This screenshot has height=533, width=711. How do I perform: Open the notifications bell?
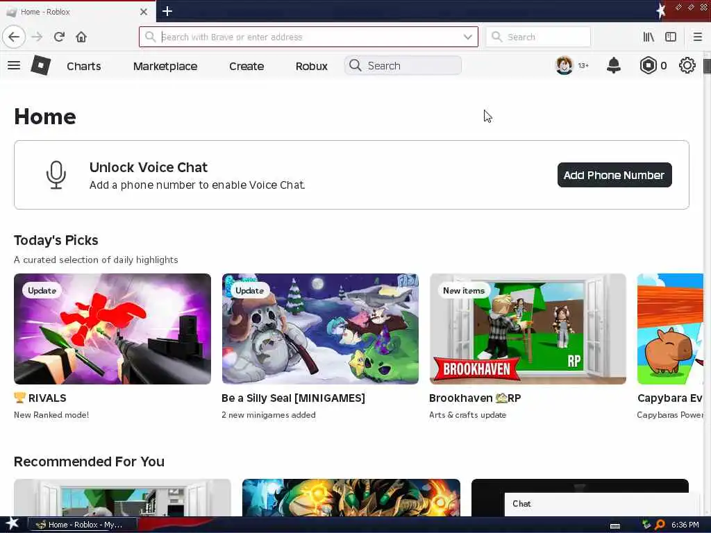click(x=614, y=66)
